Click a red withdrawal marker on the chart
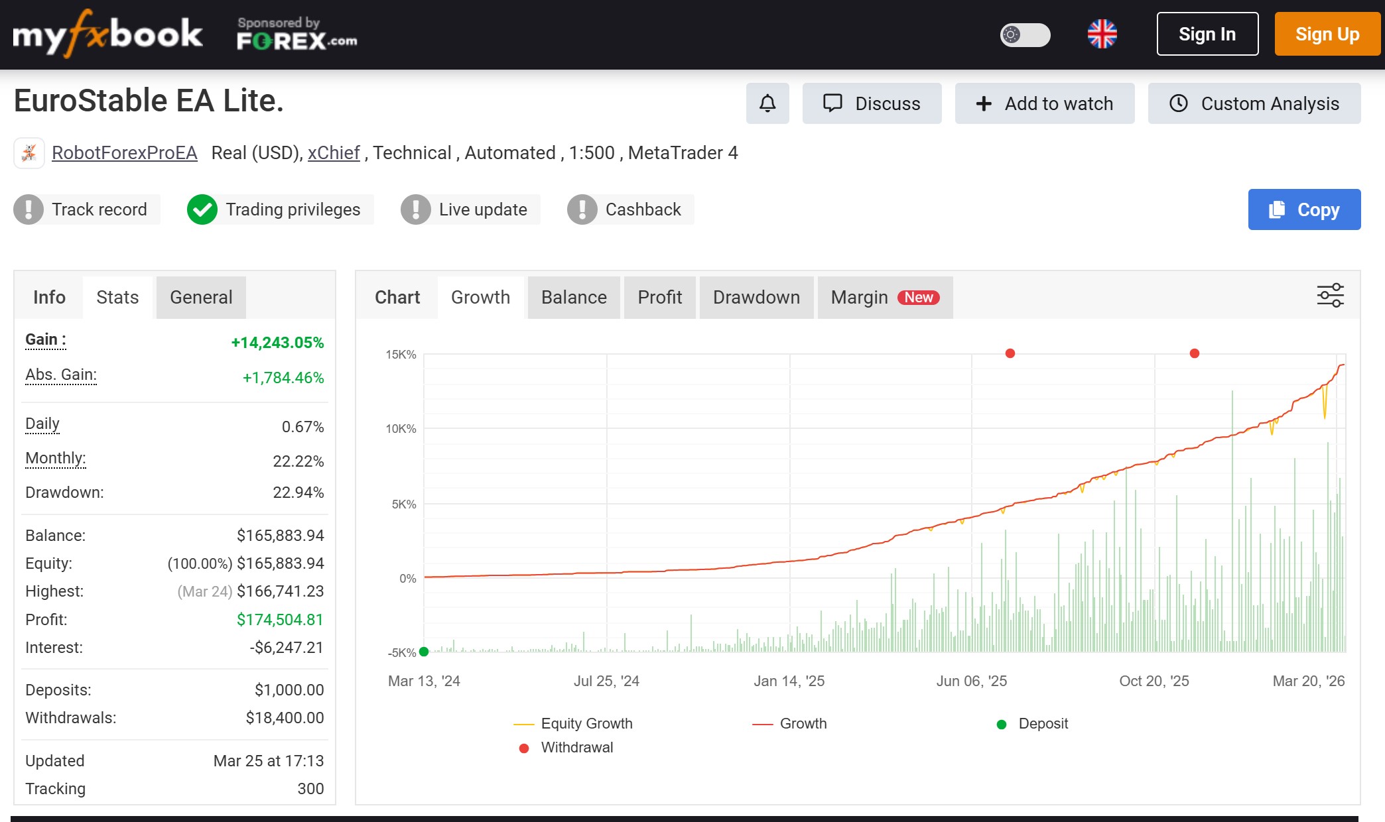This screenshot has width=1385, height=822. point(1010,353)
